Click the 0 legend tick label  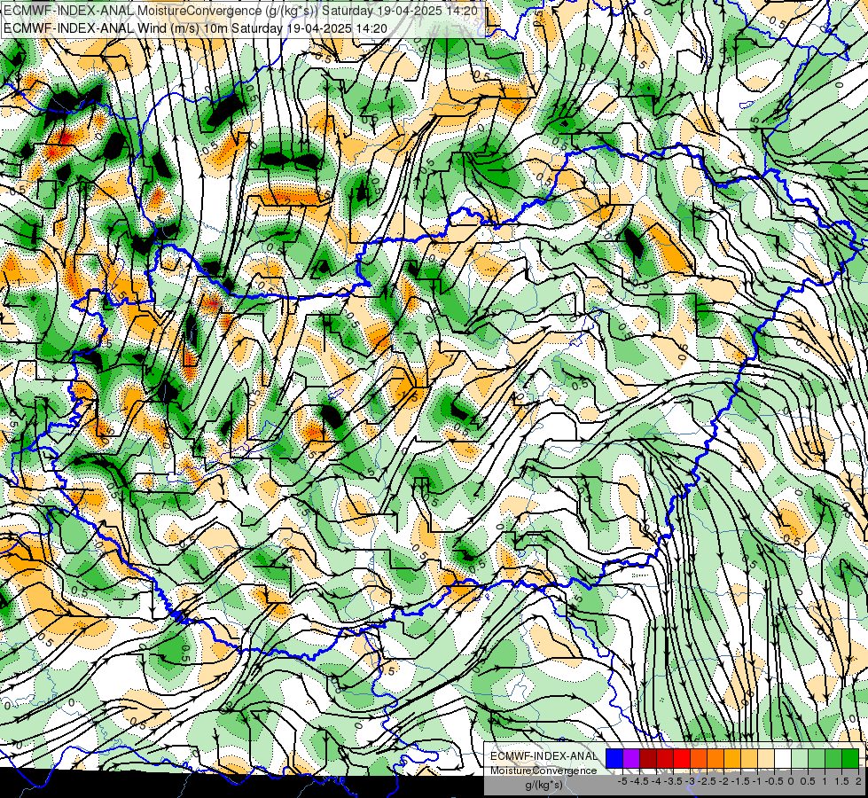click(791, 781)
